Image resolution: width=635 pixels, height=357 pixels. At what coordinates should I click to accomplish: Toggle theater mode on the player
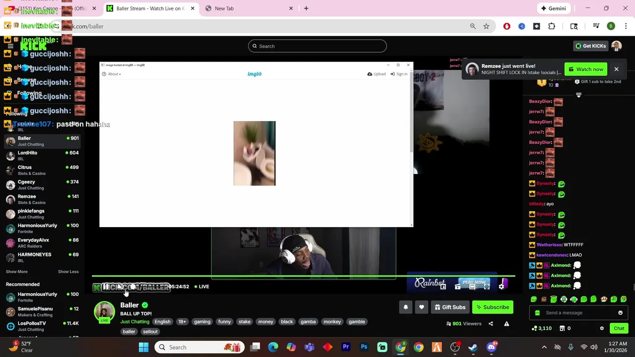tap(472, 287)
